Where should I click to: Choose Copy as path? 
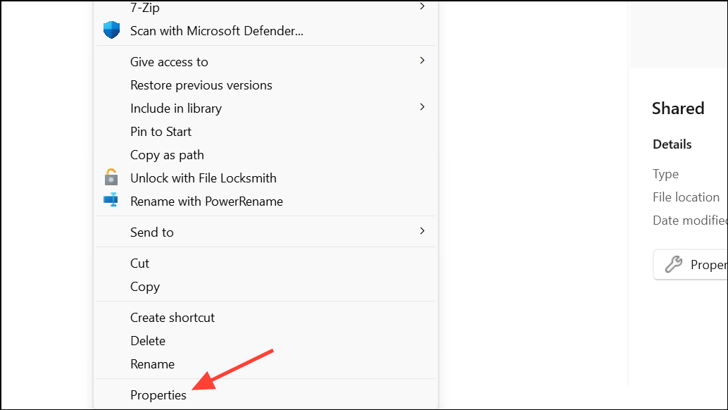click(167, 154)
